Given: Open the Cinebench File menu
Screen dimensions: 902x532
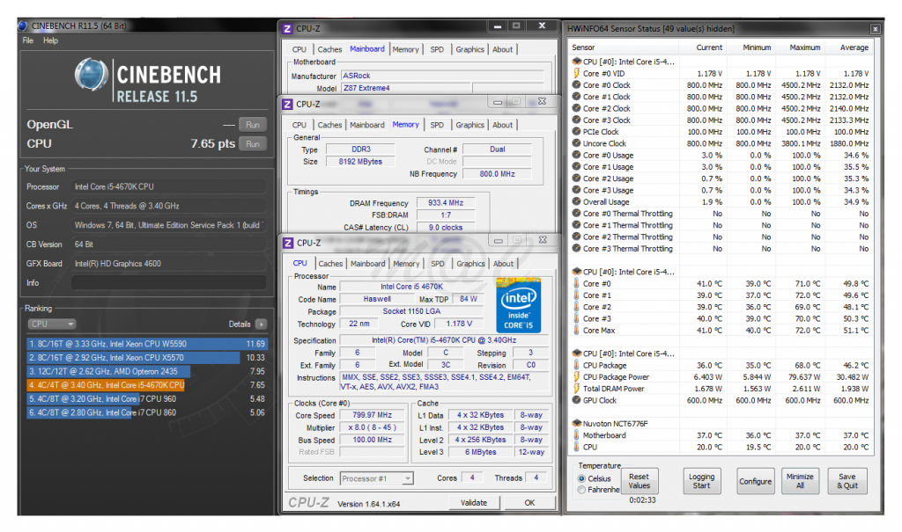Looking at the screenshot, I should point(28,40).
